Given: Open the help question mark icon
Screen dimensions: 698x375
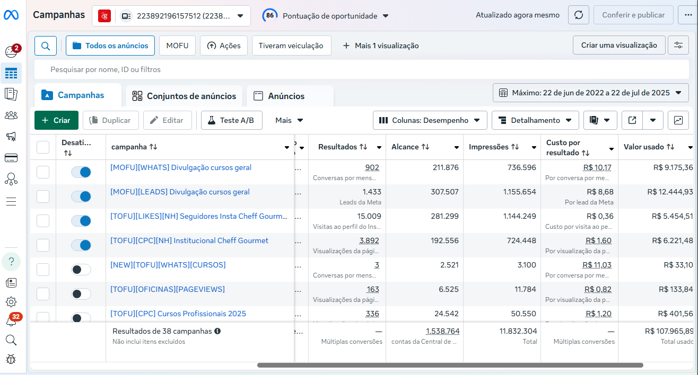Looking at the screenshot, I should [11, 262].
